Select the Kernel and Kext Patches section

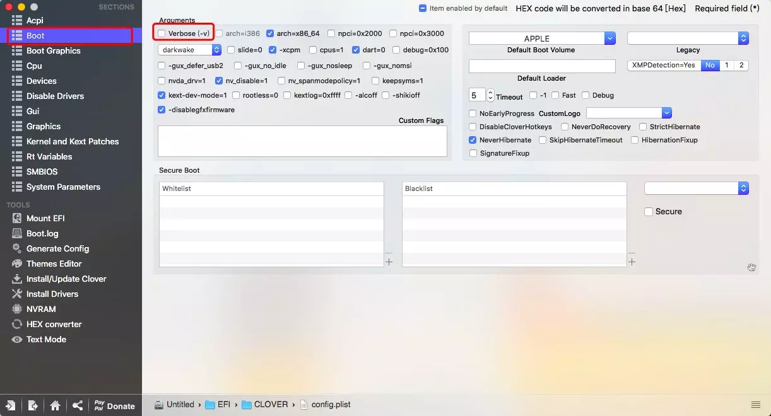(x=72, y=141)
